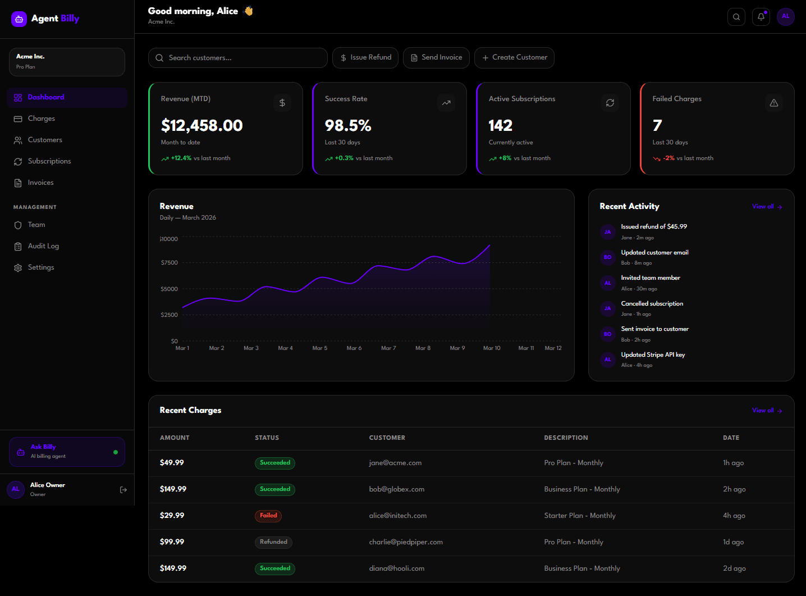Click the search icon in the top bar
This screenshot has height=596, width=806.
tap(736, 16)
